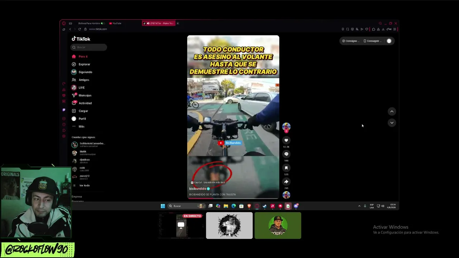This screenshot has width=459, height=258.
Task: Open the Para ti feed
Action: click(80, 57)
